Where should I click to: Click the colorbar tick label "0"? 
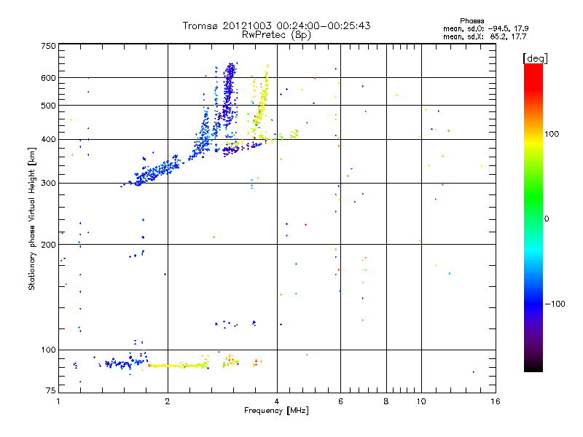(x=547, y=219)
